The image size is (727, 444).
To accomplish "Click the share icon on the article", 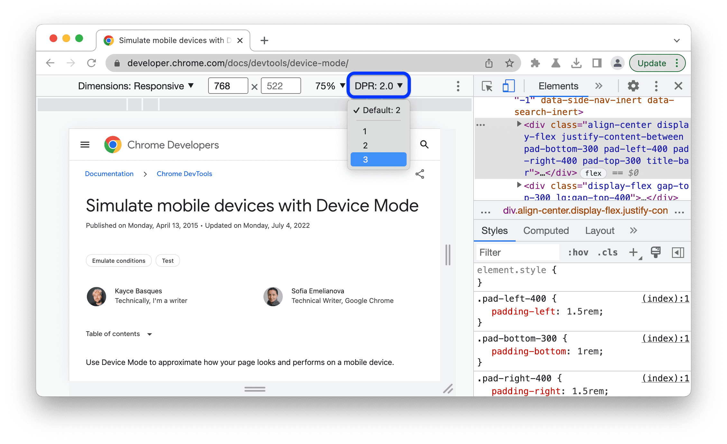I will point(419,173).
